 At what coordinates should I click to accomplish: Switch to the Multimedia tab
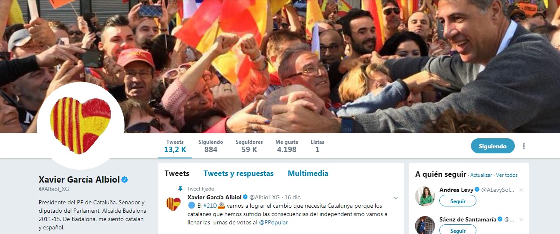308,173
